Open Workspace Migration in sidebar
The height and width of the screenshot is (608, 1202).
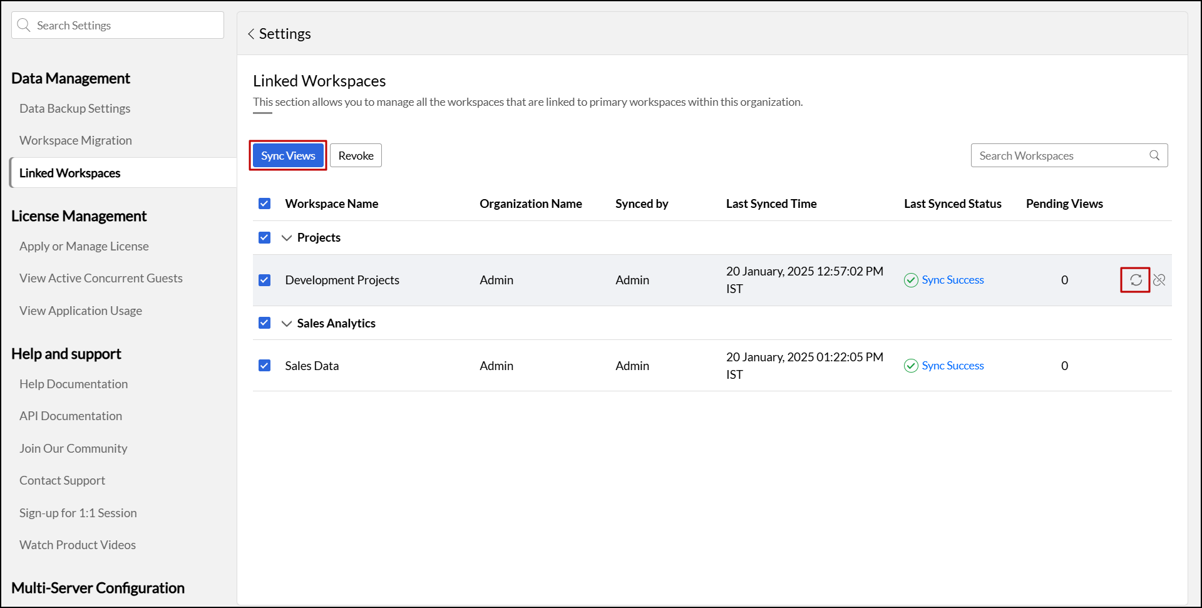click(x=76, y=140)
